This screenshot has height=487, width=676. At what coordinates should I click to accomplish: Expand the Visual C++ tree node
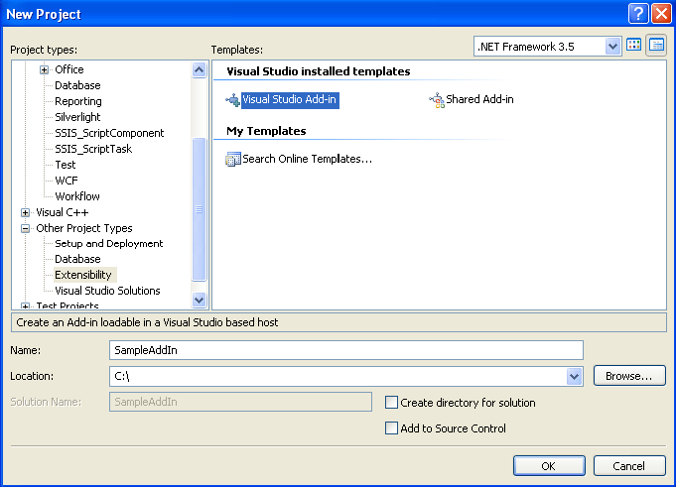pos(26,212)
